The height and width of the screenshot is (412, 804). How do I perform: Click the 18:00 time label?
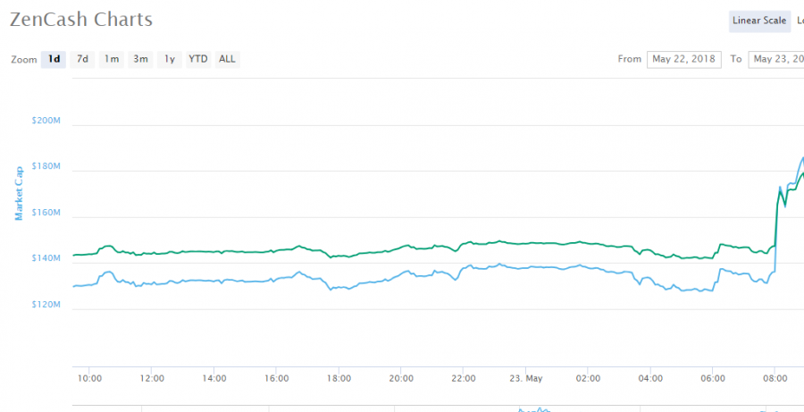click(x=339, y=379)
